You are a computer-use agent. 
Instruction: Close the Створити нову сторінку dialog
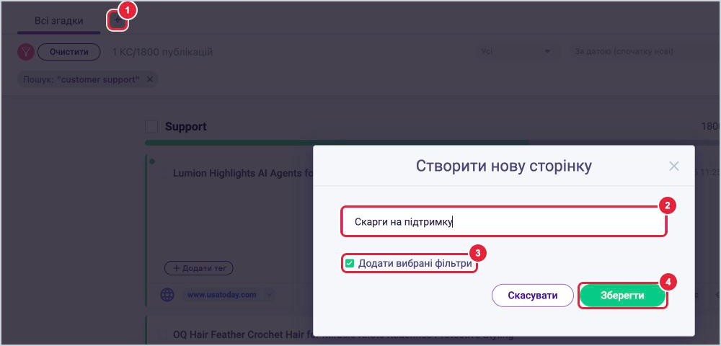pos(673,167)
